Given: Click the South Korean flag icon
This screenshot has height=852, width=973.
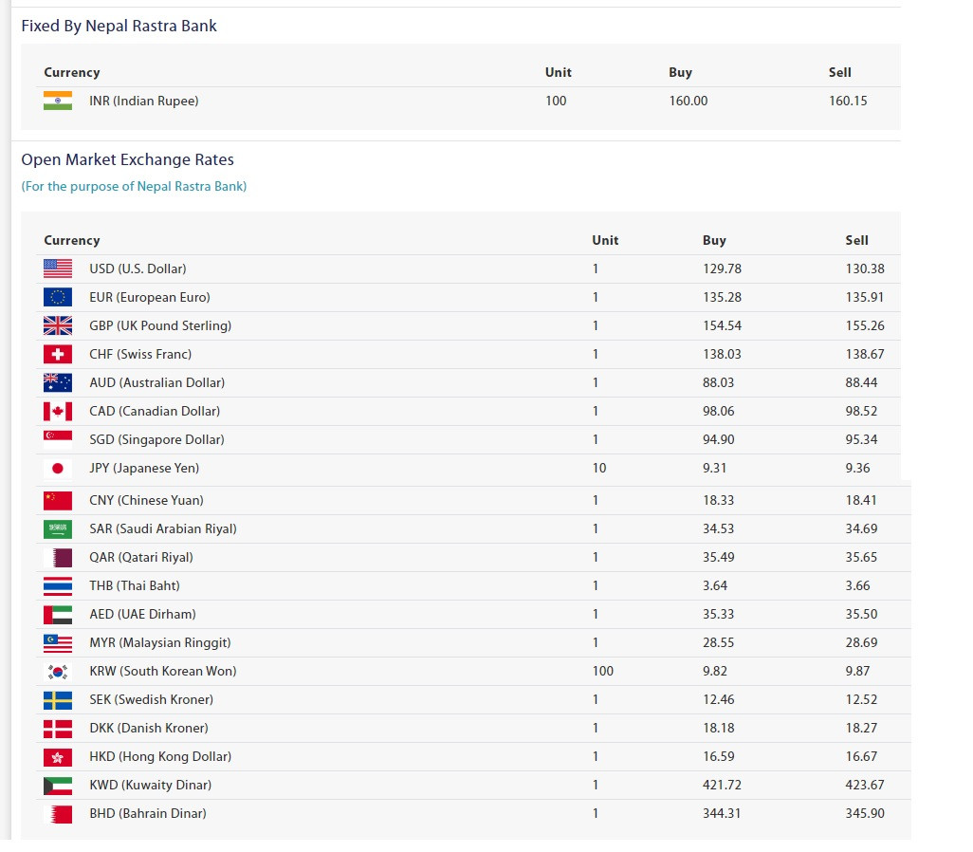Looking at the screenshot, I should (x=58, y=672).
